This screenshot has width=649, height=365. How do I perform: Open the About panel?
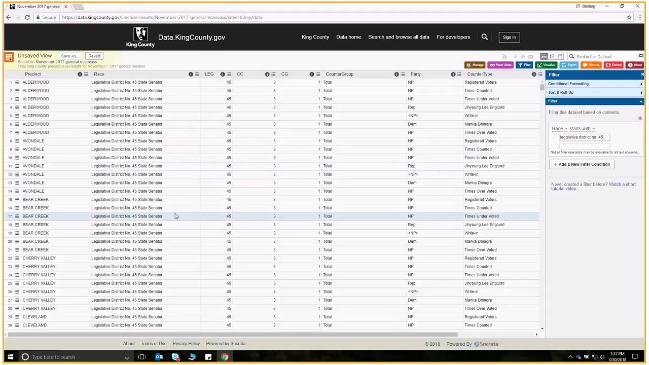[634, 65]
